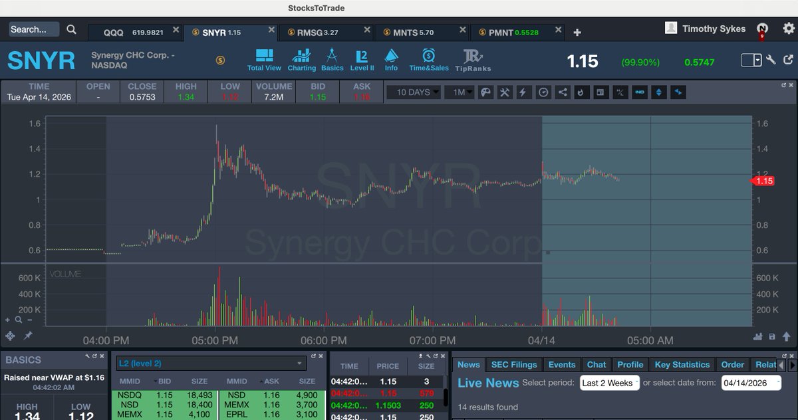Screen dimensions: 798x420
Task: Select the Events tab
Action: [562, 364]
